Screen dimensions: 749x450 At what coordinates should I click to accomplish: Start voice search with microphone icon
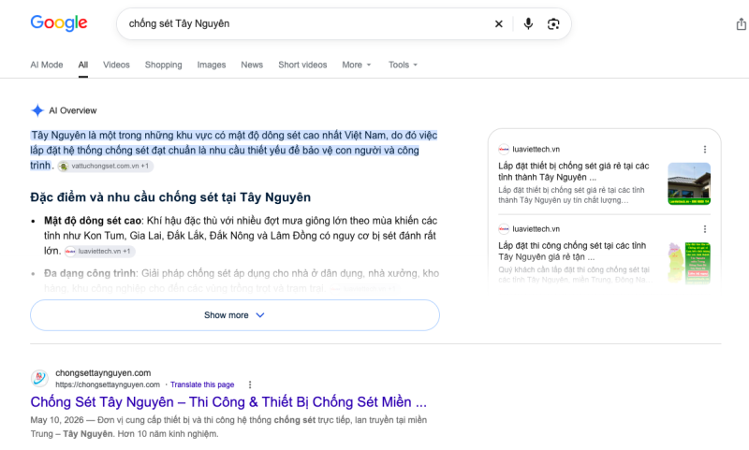[x=528, y=24]
